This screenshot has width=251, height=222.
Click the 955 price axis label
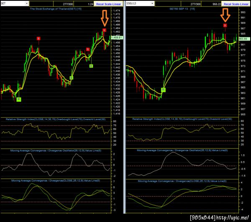[x=243, y=114]
